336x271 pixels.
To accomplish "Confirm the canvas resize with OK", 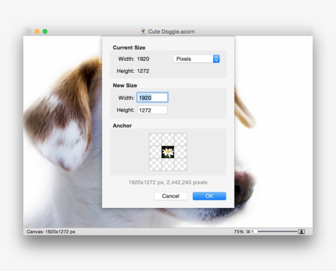I will [x=209, y=196].
